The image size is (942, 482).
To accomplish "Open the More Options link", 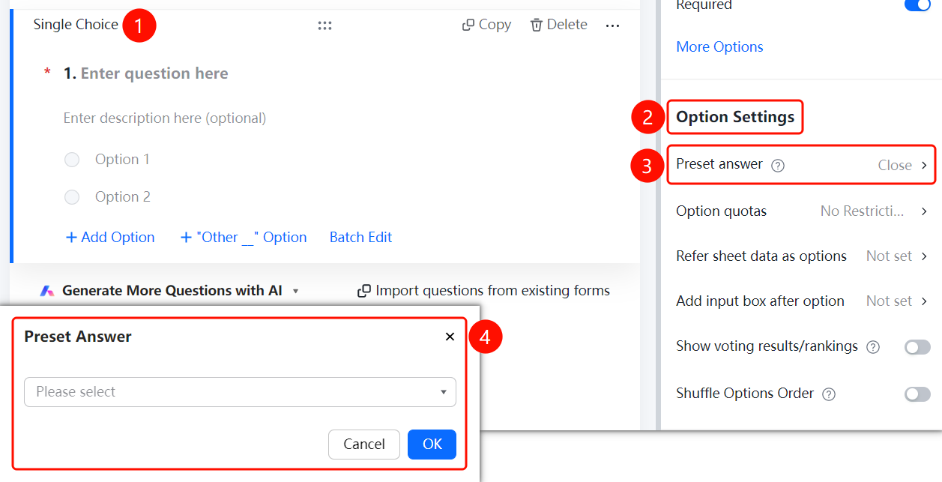I will pyautogui.click(x=719, y=46).
